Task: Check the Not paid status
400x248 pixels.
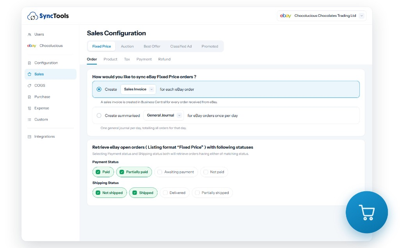Action: pos(205,172)
